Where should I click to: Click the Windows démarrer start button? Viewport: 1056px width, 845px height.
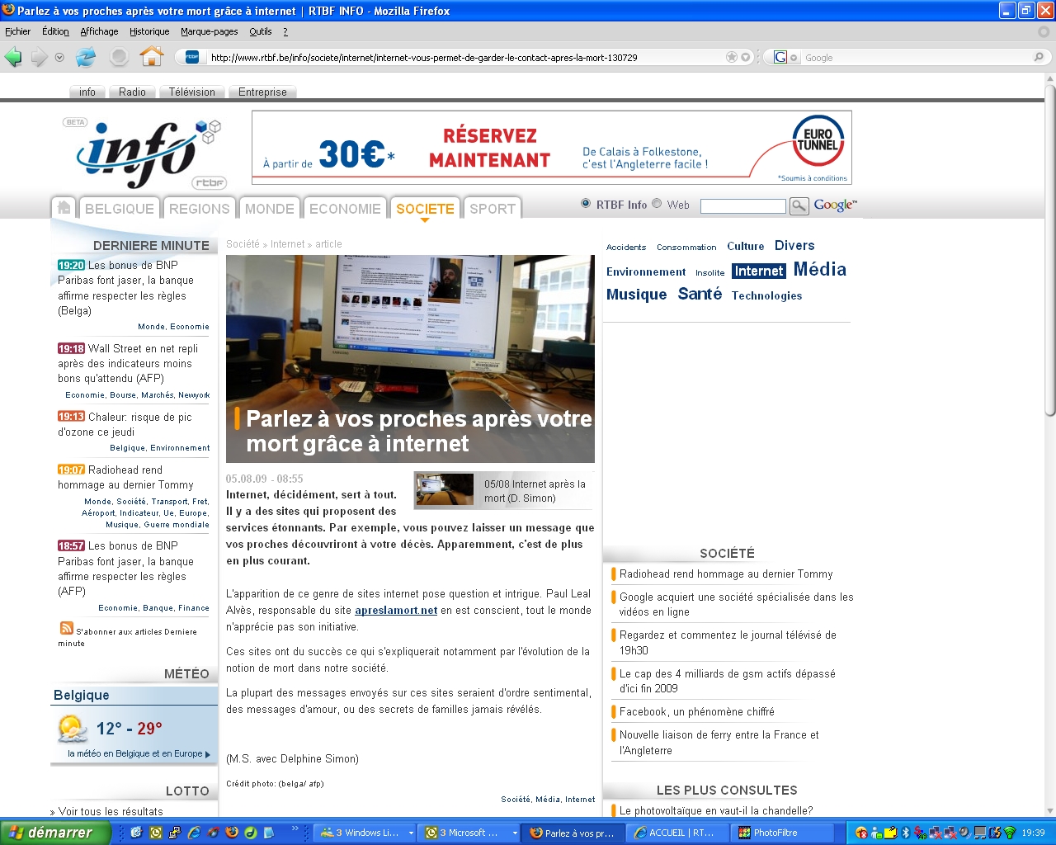[55, 833]
